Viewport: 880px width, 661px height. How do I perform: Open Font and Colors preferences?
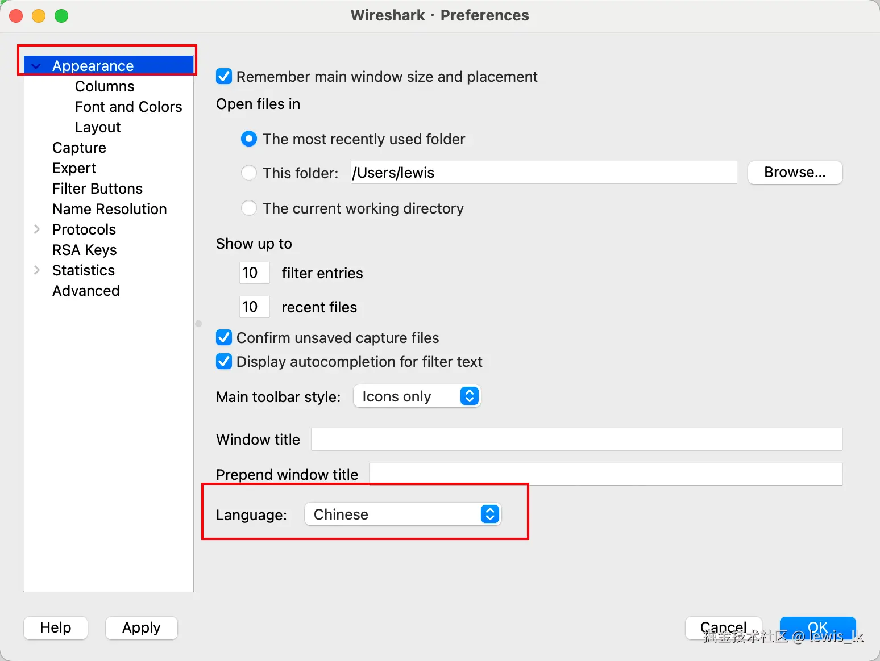pos(128,107)
